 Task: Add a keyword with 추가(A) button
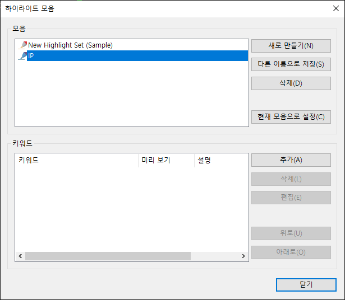291,160
